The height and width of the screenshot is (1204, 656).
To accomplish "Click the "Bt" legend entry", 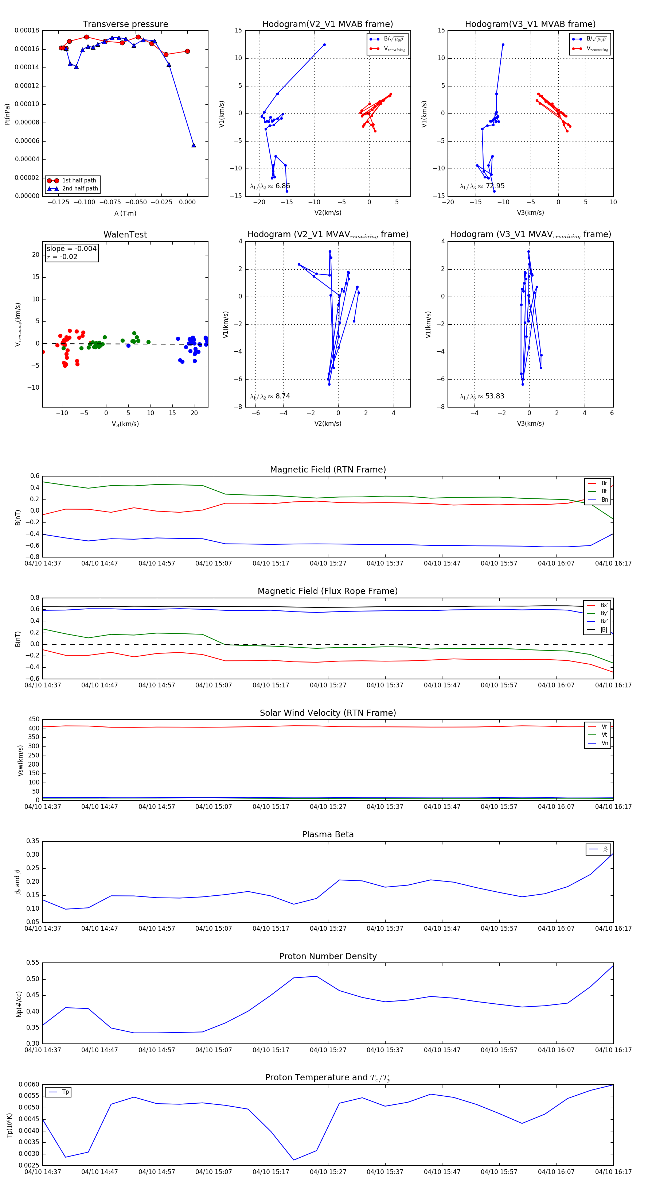I will point(598,491).
